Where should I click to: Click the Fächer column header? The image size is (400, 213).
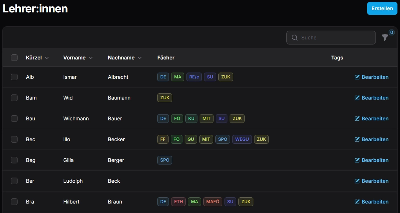pyautogui.click(x=166, y=58)
